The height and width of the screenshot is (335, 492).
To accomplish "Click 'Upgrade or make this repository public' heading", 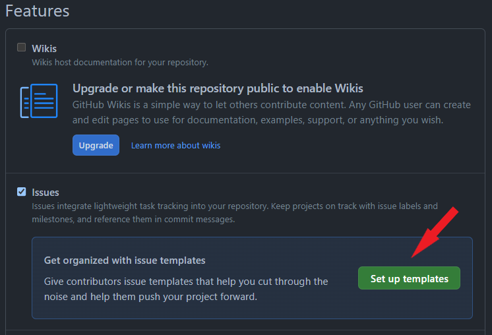I will pyautogui.click(x=218, y=88).
